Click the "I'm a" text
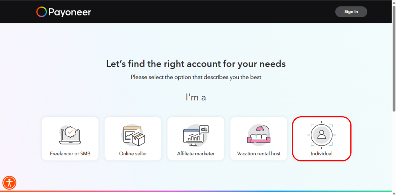This screenshot has height=196, width=396. 196,97
